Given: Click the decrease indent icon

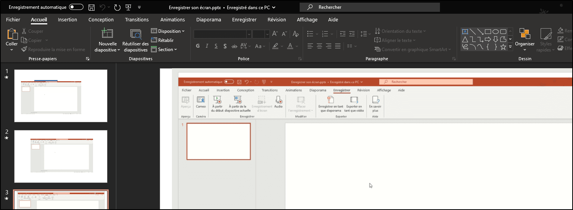Looking at the screenshot, I should pyautogui.click(x=342, y=34).
